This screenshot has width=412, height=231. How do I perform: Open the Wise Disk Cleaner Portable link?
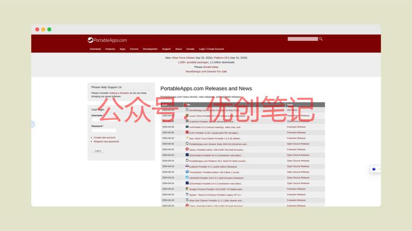pyautogui.click(x=216, y=201)
